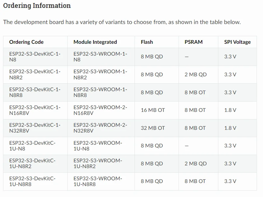Click the SPI Voltage column header
263x197 pixels.
coord(237,42)
